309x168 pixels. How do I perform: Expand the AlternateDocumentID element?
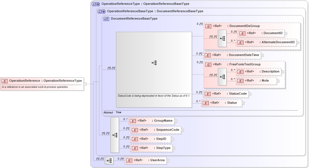click(298, 42)
